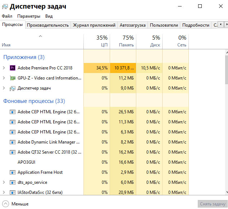
Task: Click Premiere's 10,5 МБ/с disk cell
Action: coord(149,68)
